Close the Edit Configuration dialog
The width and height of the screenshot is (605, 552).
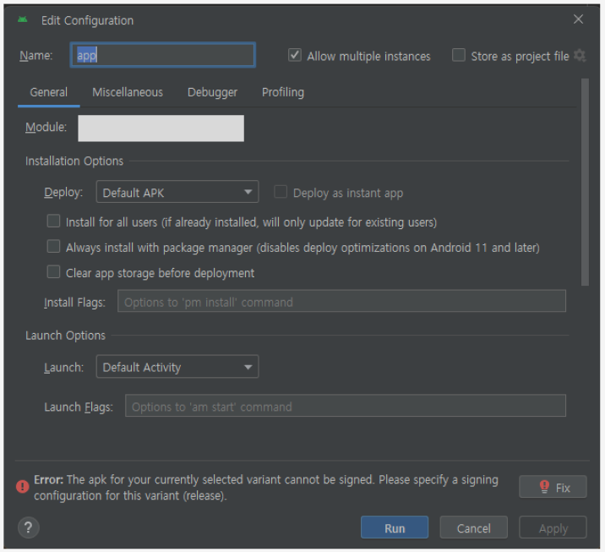click(578, 19)
